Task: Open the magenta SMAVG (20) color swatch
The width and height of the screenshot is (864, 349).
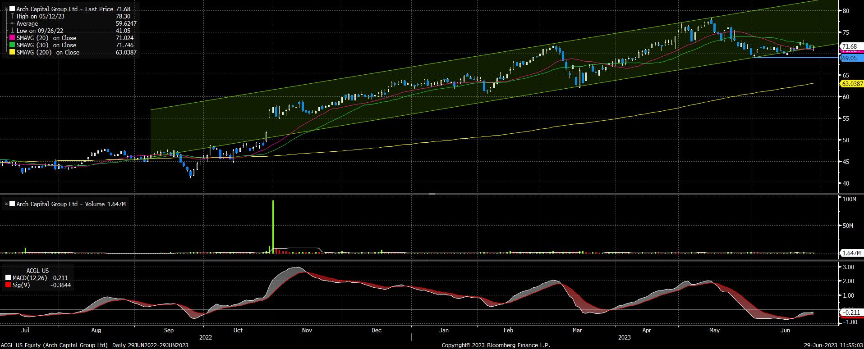Action: tap(12, 38)
